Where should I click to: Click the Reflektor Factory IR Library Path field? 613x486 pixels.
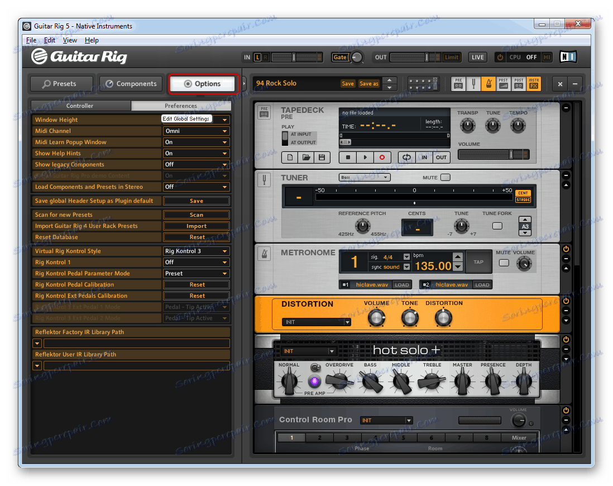point(136,344)
